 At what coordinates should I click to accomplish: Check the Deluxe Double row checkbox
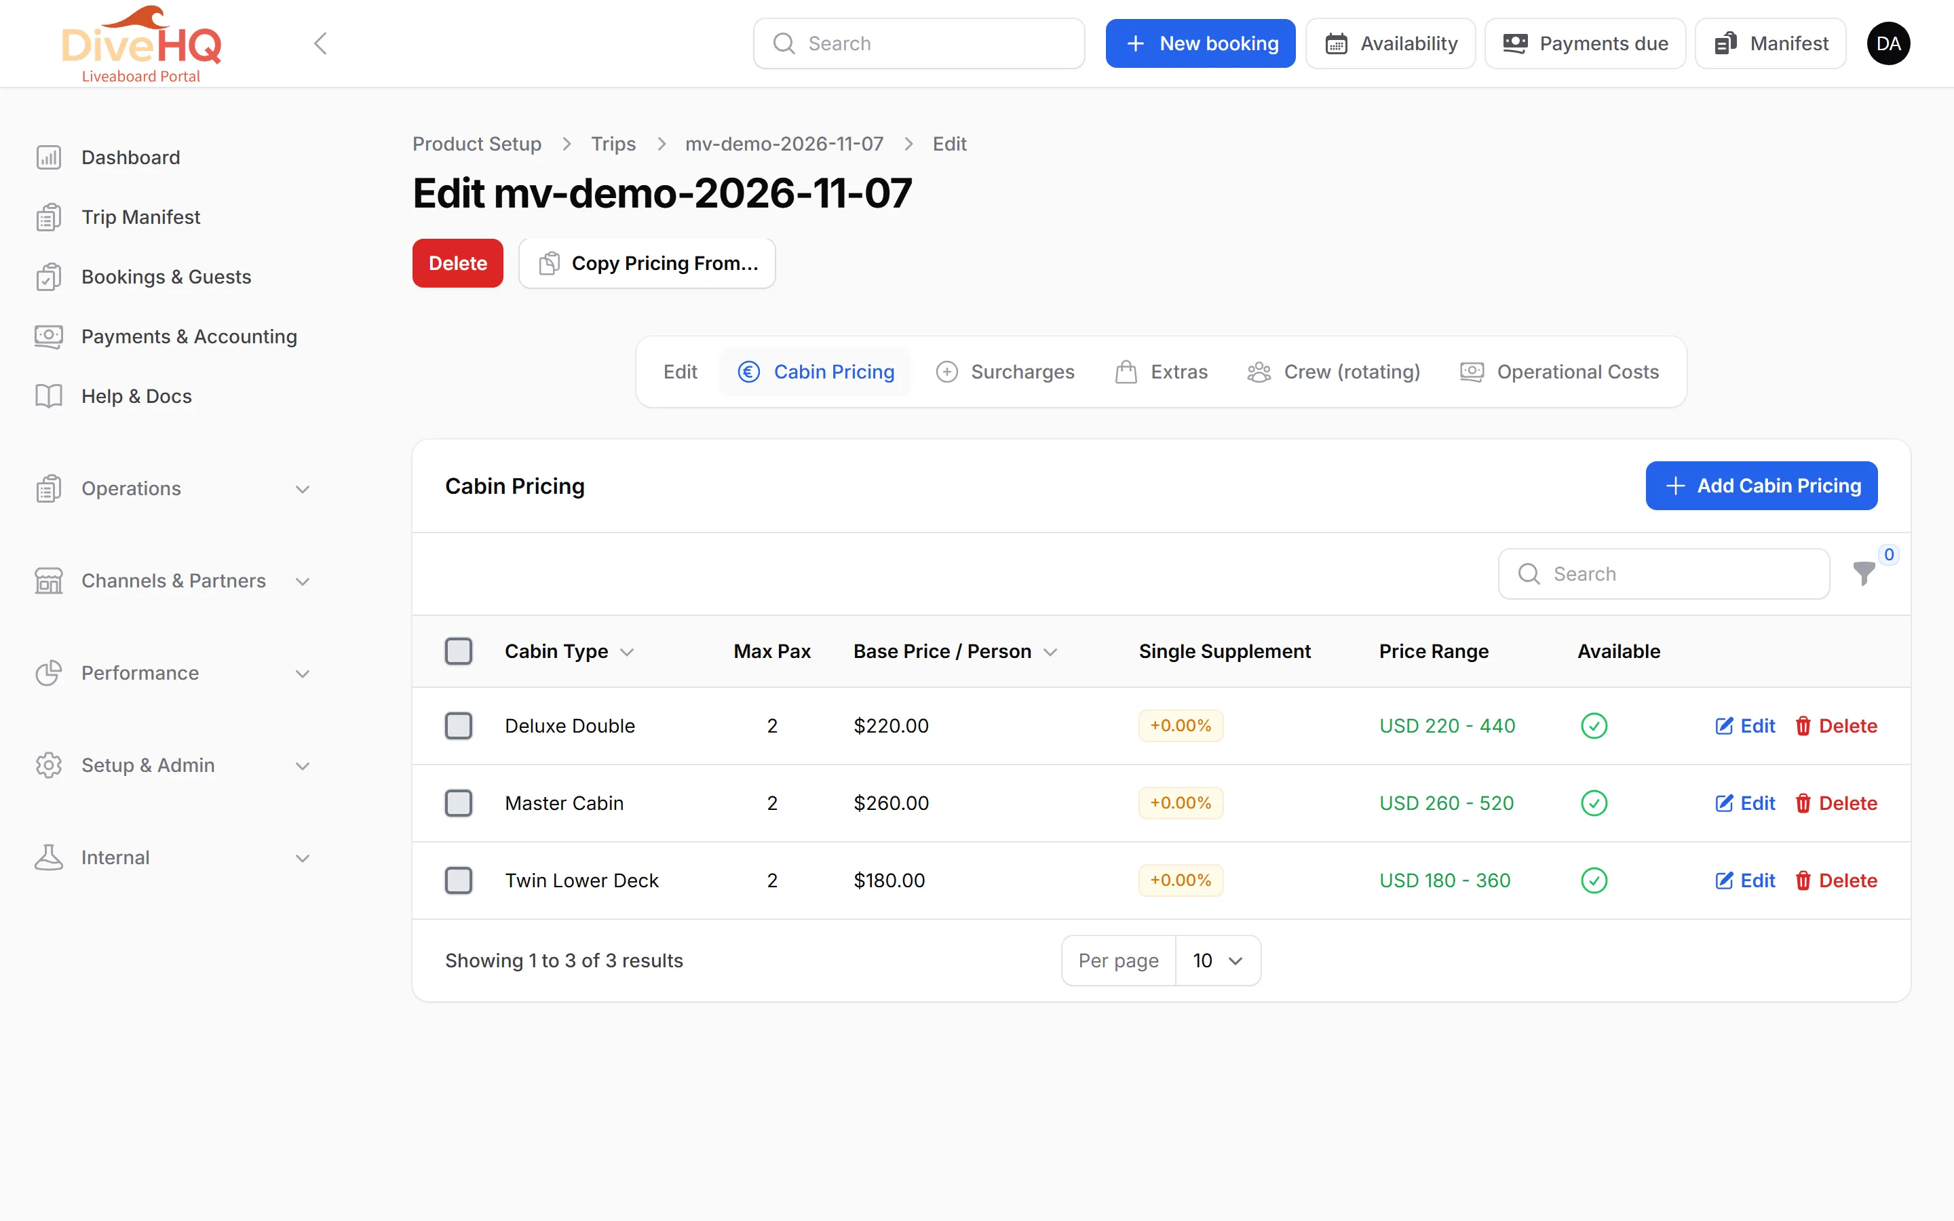point(459,726)
